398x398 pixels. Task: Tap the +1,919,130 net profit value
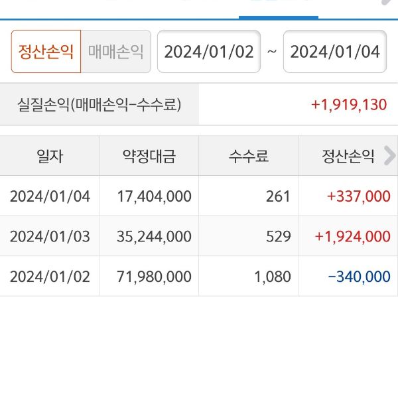click(348, 105)
